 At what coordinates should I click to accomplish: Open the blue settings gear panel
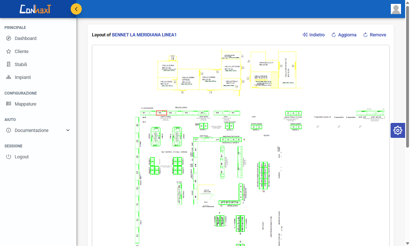click(x=398, y=130)
